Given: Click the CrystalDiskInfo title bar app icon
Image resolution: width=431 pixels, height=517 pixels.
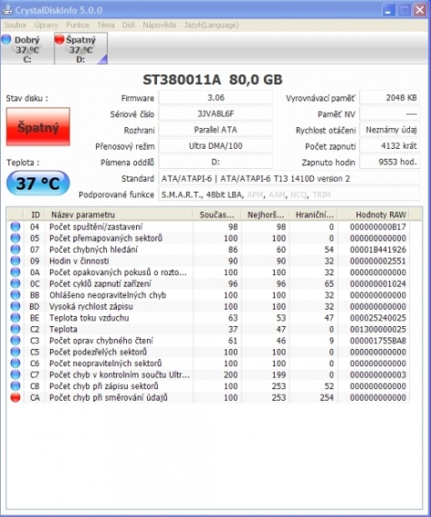Looking at the screenshot, I should (x=7, y=9).
